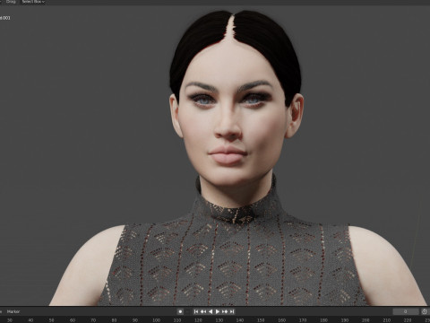Image resolution: width=430 pixels, height=323 pixels.
Task: Toggle the auto keying record button
Action: [180, 311]
